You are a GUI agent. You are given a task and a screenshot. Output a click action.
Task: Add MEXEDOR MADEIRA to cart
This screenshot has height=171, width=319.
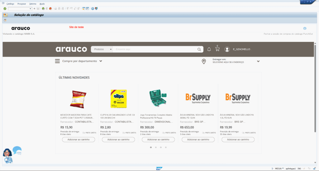click(x=79, y=140)
